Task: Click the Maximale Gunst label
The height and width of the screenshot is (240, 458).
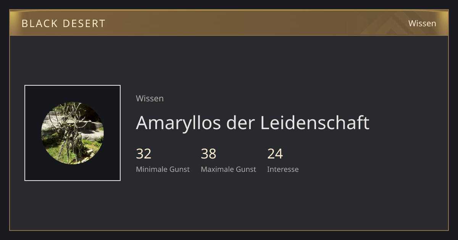Action: point(228,169)
